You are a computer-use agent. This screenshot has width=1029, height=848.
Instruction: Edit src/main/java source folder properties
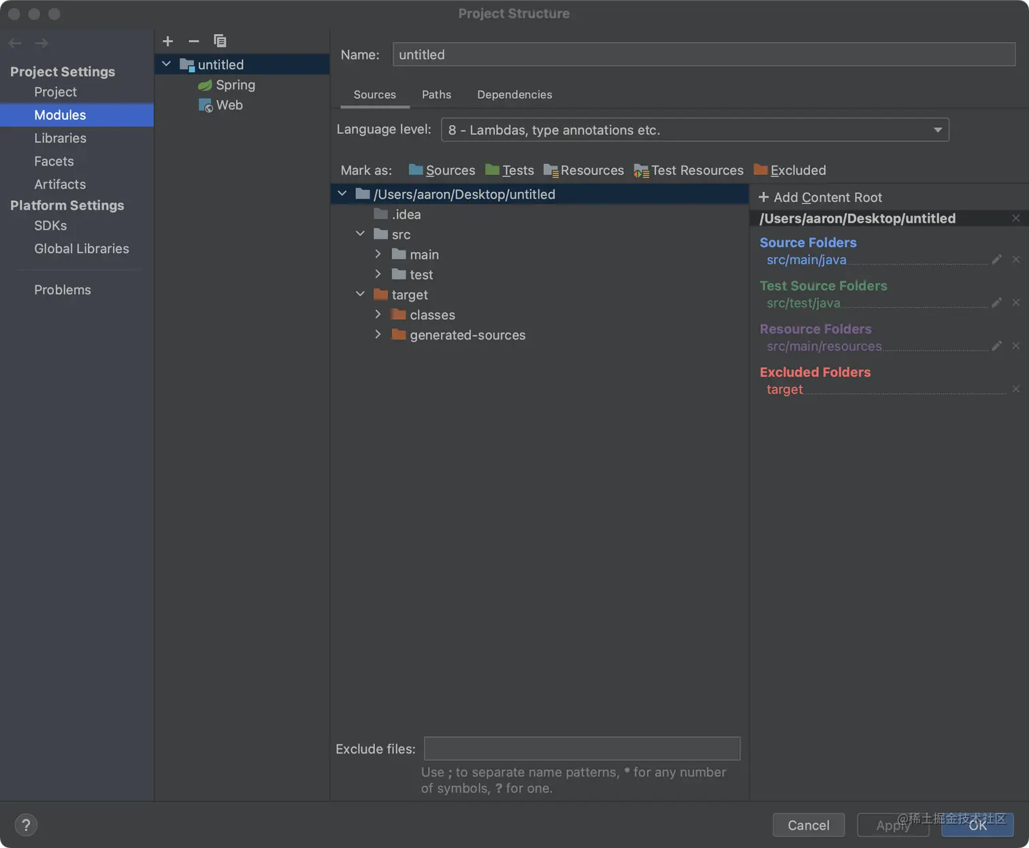(x=996, y=259)
